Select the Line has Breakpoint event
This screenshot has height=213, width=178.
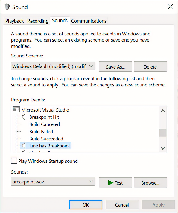click(x=50, y=146)
